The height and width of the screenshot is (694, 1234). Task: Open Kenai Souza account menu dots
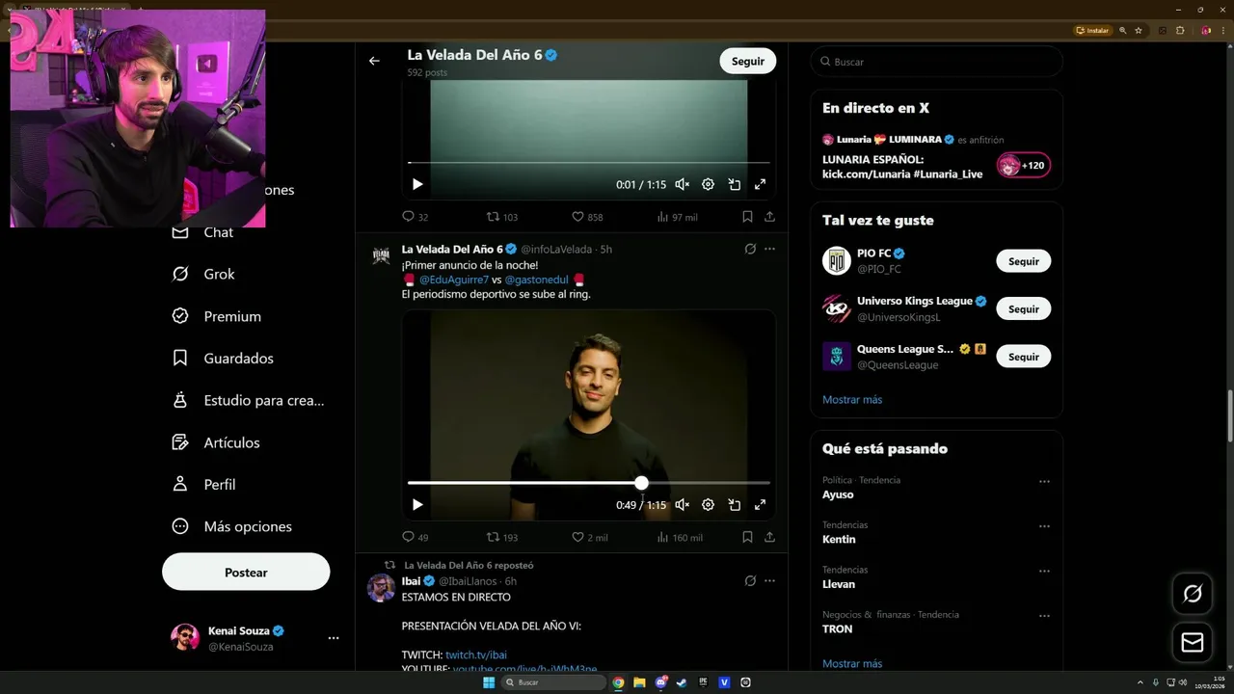(333, 638)
